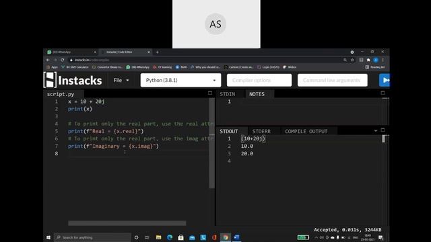Open the Chrome profile avatar
The image size is (431, 242).
[376, 60]
